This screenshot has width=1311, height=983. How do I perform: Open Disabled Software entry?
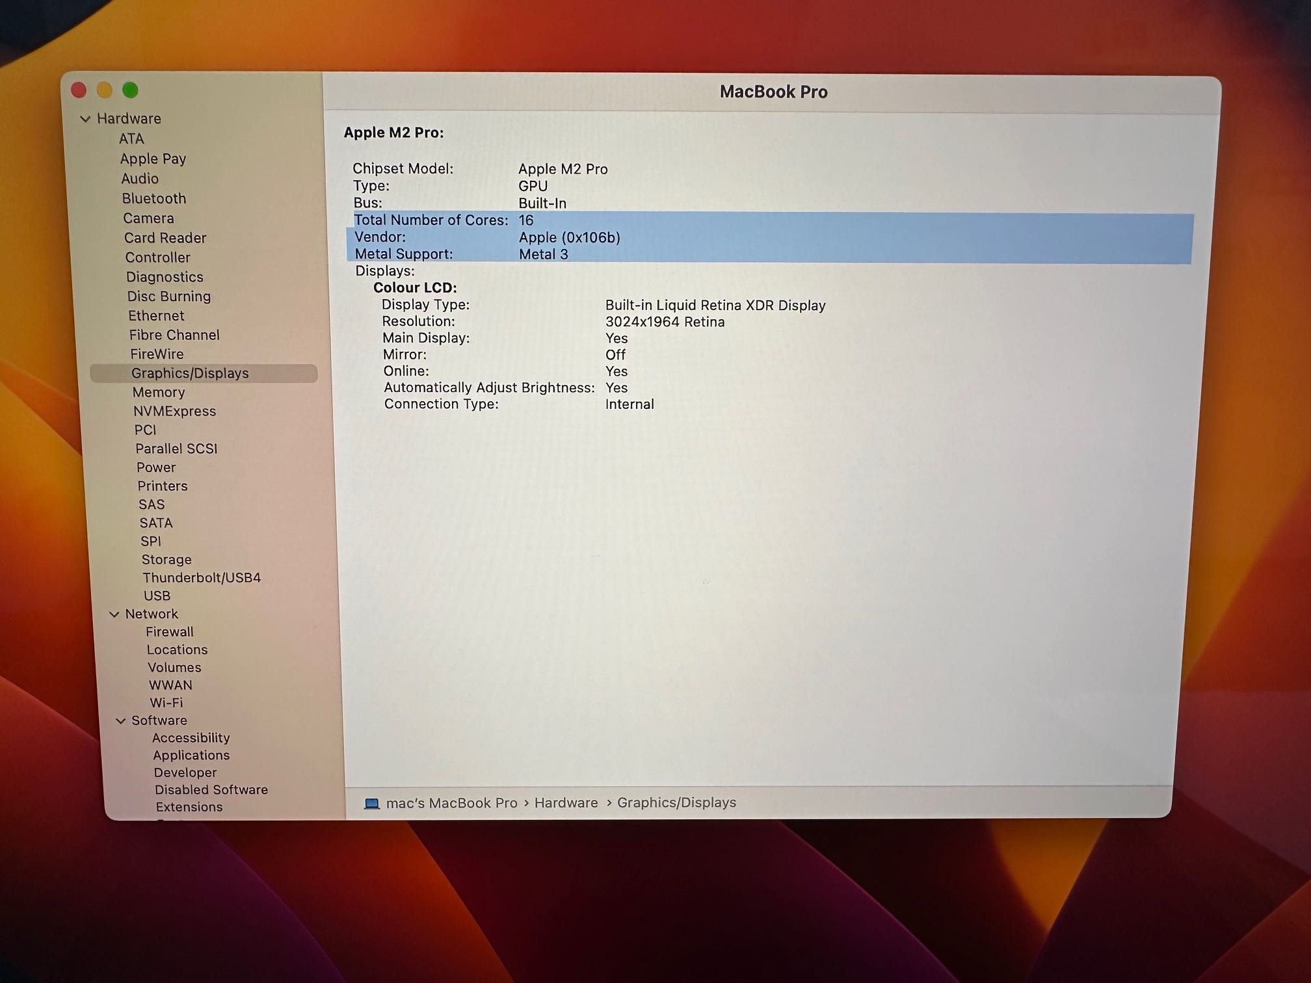(x=211, y=790)
